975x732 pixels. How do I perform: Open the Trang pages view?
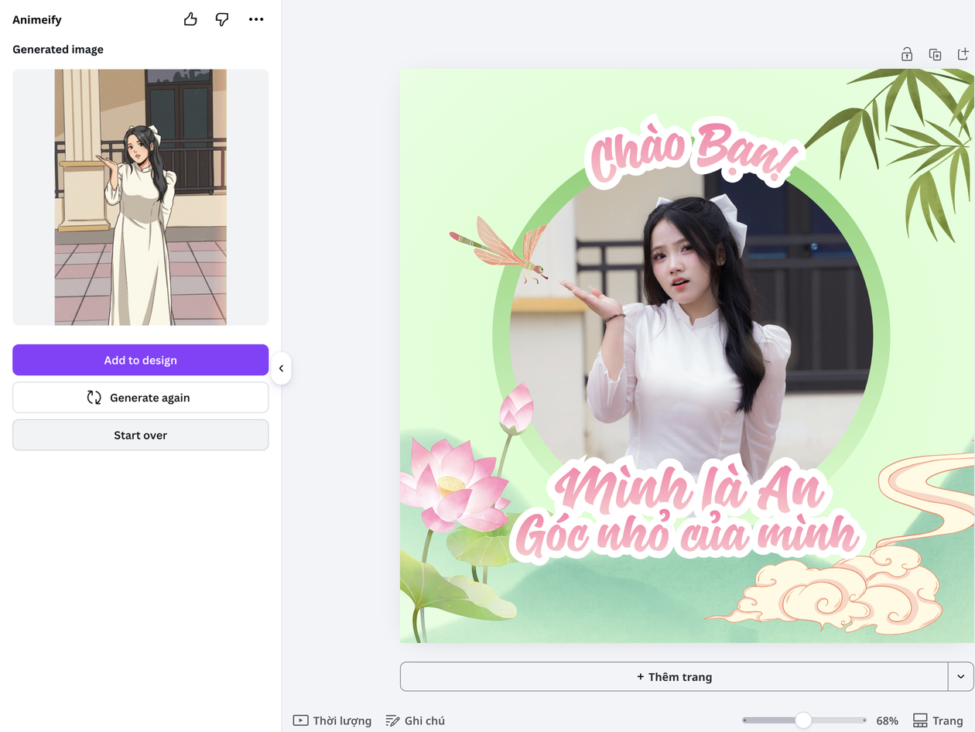pos(938,720)
